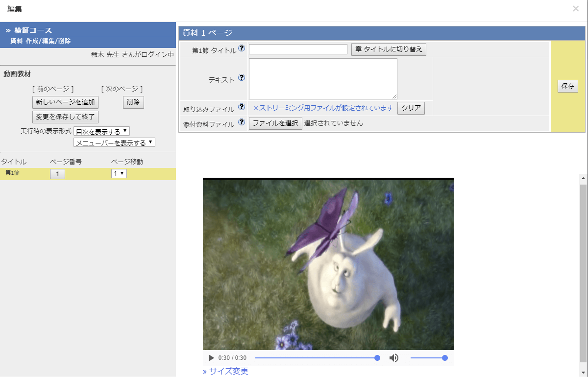Click the 削除 button
The width and height of the screenshot is (588, 377).
pos(133,102)
